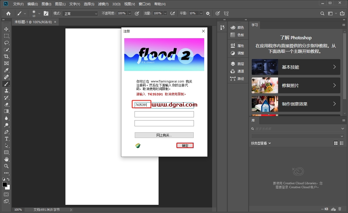
Task: Expand the flow percentage dropdown
Action: (165, 13)
